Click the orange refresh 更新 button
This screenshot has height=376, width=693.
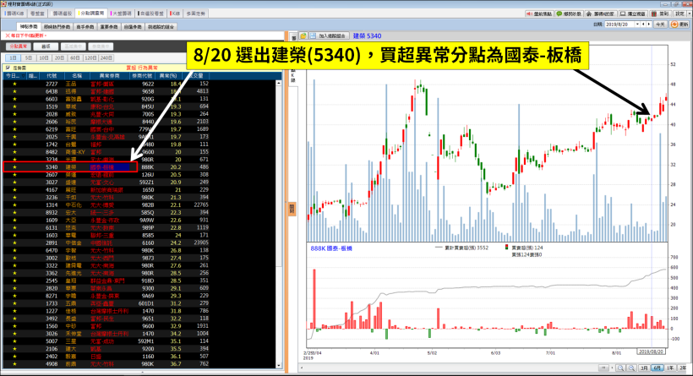point(679,25)
